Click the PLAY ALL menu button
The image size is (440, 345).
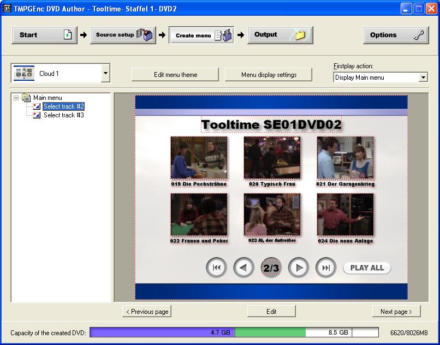point(367,268)
